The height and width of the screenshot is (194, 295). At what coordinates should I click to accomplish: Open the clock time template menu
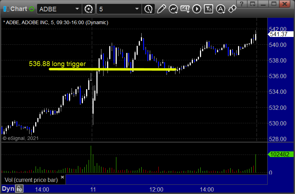148,9
